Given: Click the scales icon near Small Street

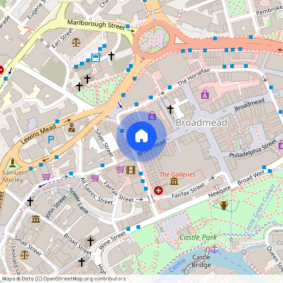Looking at the screenshot, I should pos(25,255).
